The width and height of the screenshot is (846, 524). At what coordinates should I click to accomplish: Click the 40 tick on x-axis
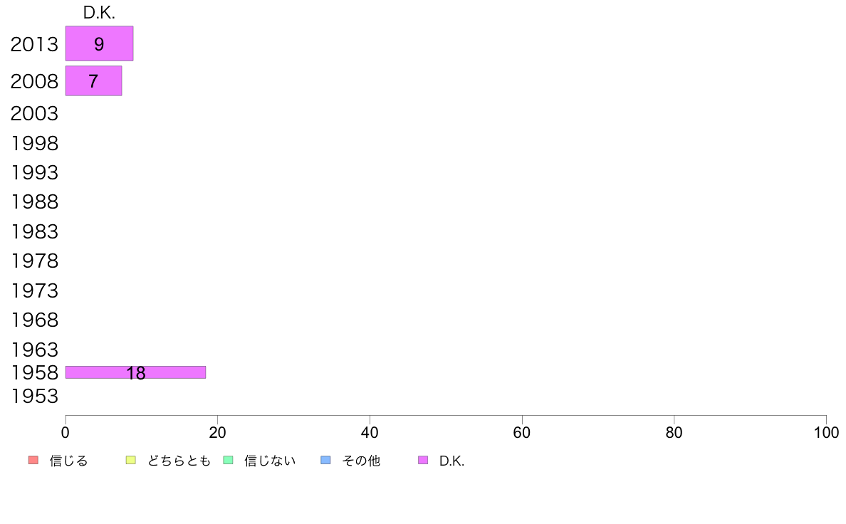coord(370,432)
